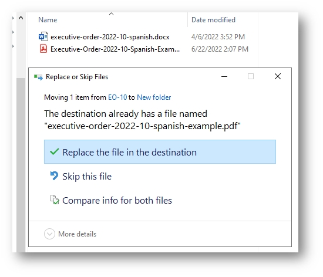Minimize the Replace or Skip Files dialog
This screenshot has width=323, height=277.
pyautogui.click(x=224, y=76)
